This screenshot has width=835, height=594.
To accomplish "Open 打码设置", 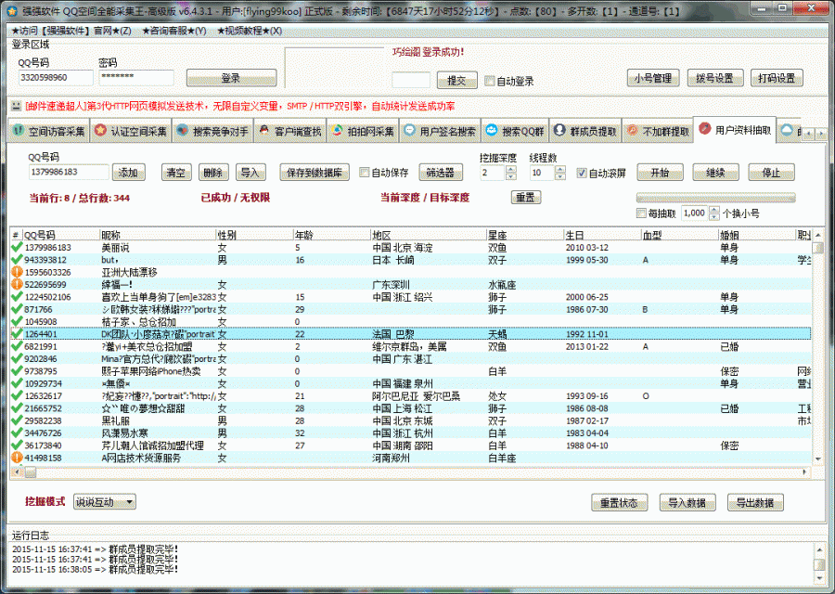I will pos(777,78).
